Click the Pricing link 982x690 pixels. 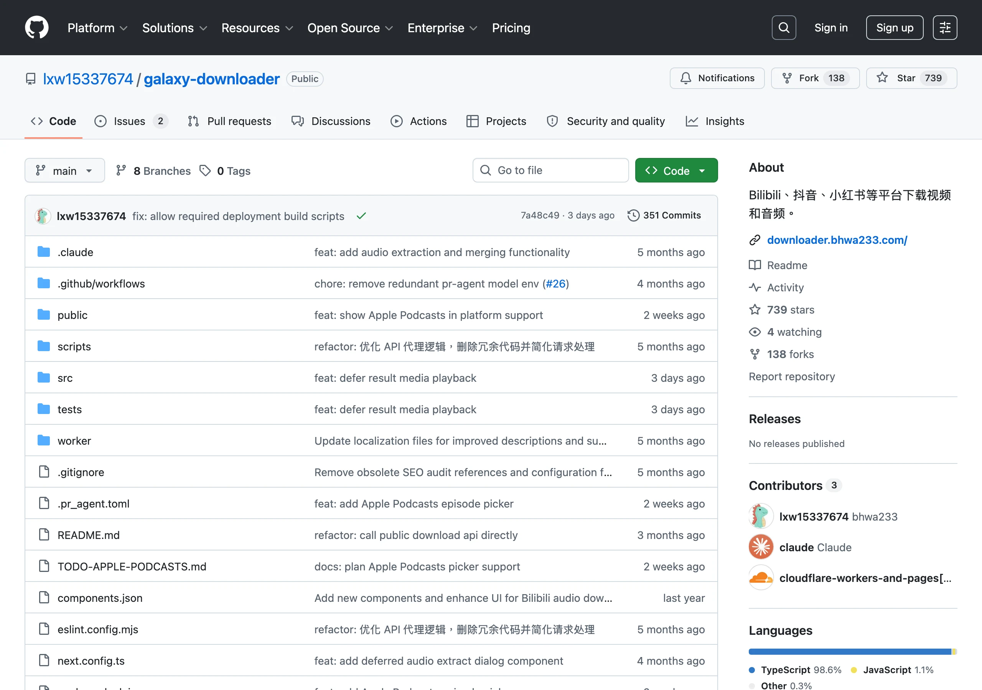[x=511, y=28]
